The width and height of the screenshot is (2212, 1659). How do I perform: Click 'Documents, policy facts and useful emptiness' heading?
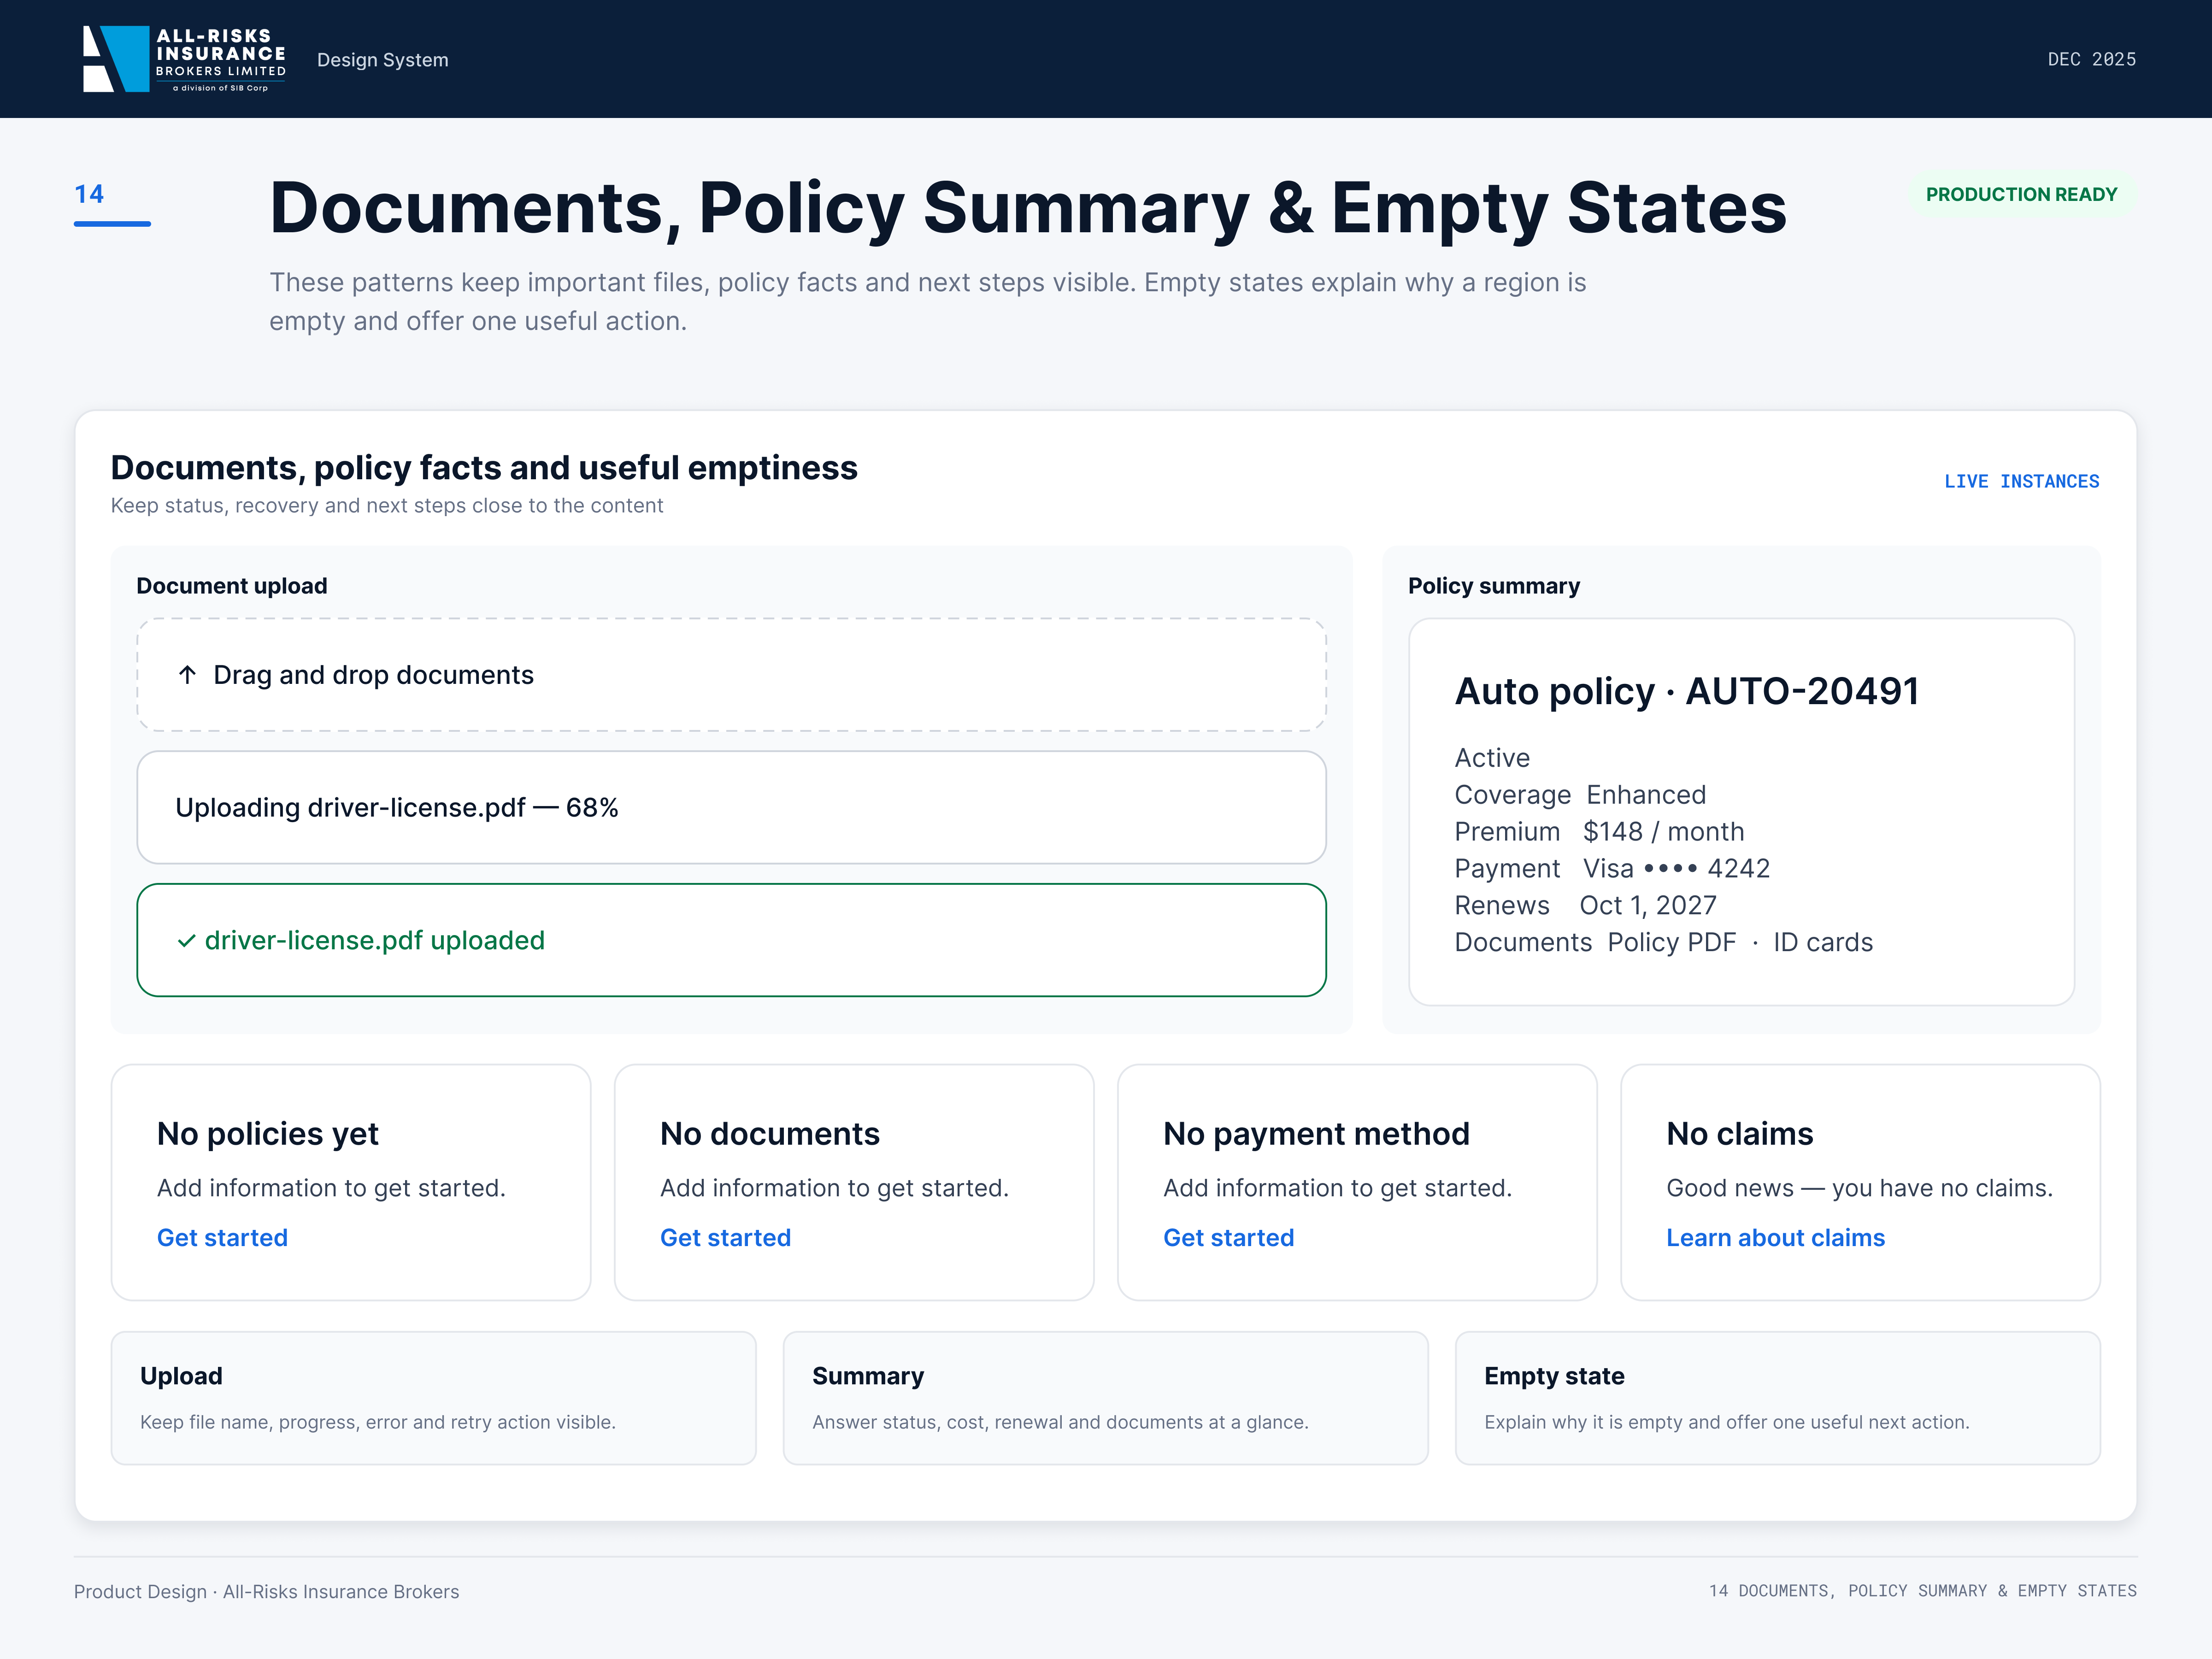pyautogui.click(x=484, y=468)
